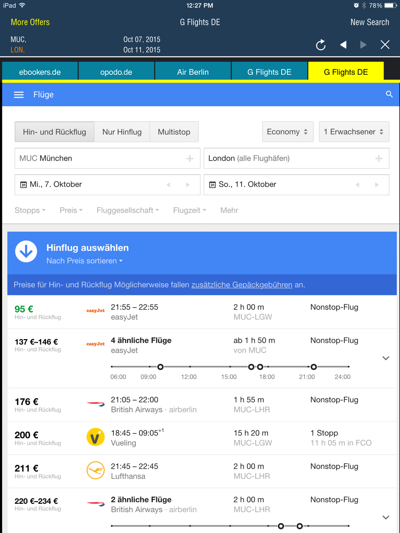The height and width of the screenshot is (533, 400).
Task: Expand the 4 ähnliche Flüge easyJet group
Action: coord(386,358)
